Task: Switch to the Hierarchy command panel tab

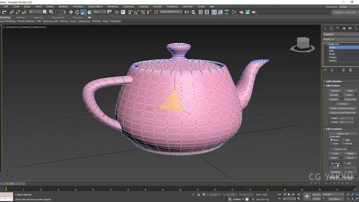Action: [338, 29]
